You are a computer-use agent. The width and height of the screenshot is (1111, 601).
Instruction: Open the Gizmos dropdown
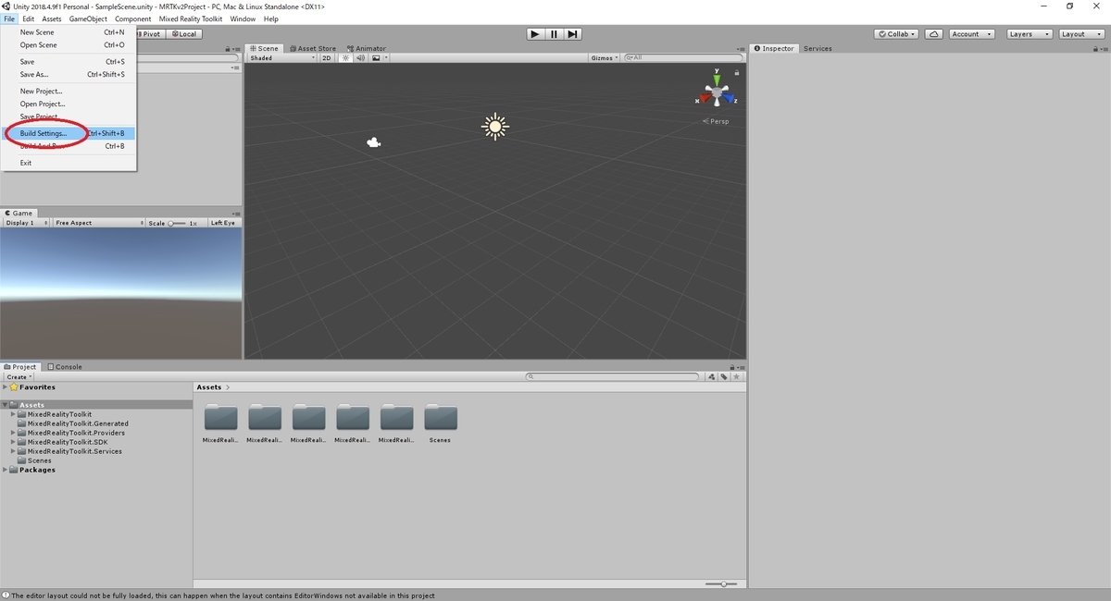(x=604, y=57)
